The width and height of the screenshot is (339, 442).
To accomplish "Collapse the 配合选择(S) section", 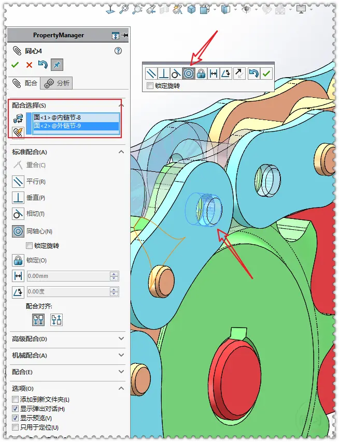I will coord(121,106).
